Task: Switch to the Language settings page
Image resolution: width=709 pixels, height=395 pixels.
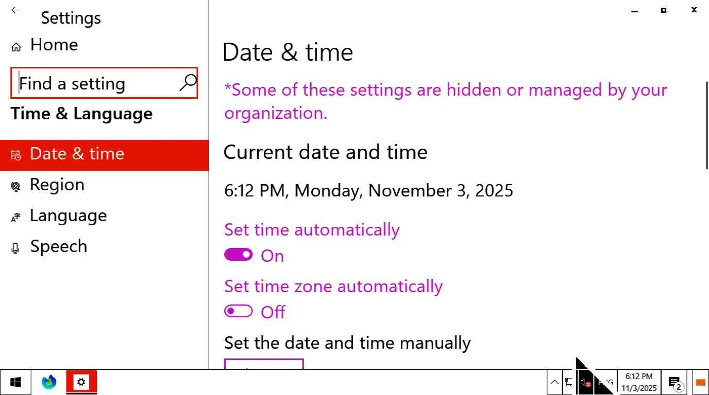Action: tap(68, 216)
